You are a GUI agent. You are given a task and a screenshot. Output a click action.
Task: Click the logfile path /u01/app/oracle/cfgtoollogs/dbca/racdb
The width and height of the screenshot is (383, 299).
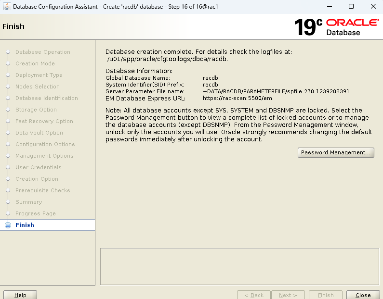tap(167, 59)
